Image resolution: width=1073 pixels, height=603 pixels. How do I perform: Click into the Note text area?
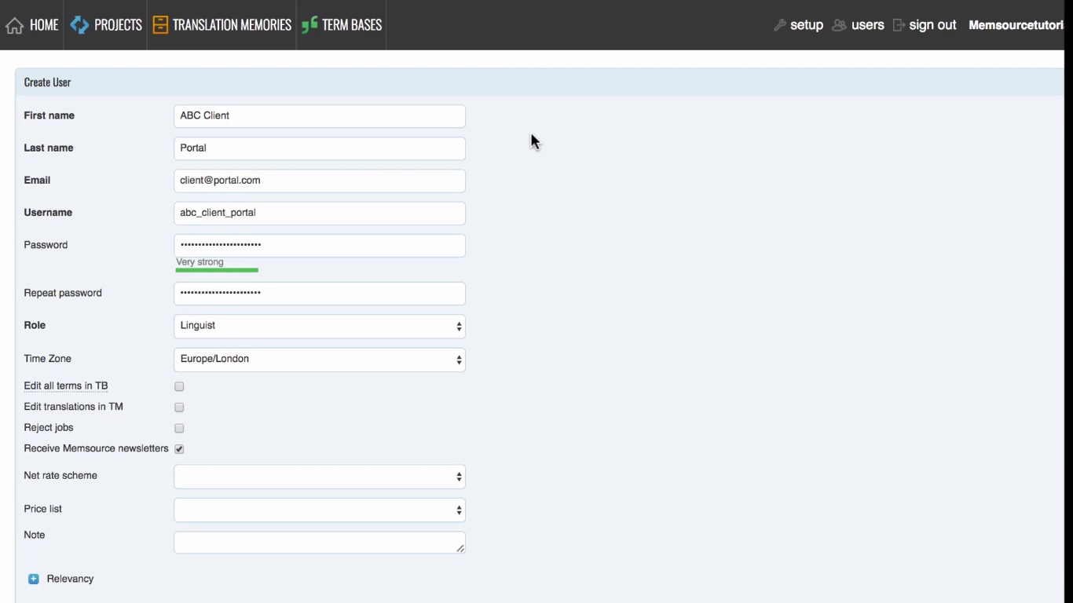pos(319,543)
